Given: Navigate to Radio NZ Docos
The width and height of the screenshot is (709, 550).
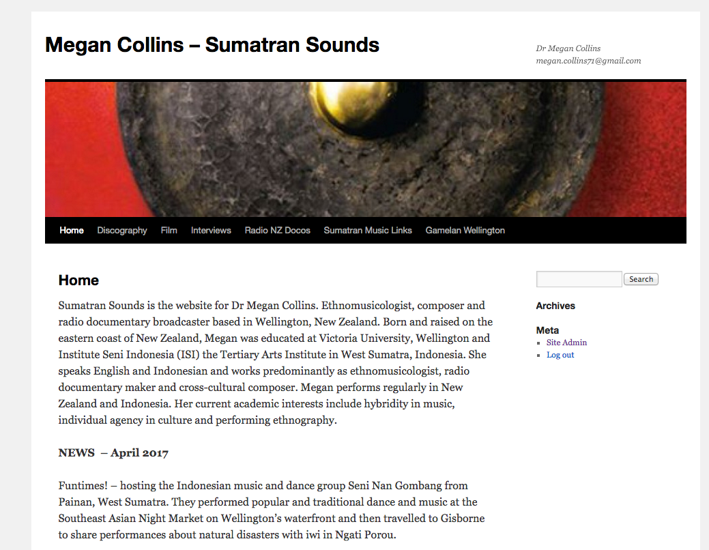Looking at the screenshot, I should point(277,231).
